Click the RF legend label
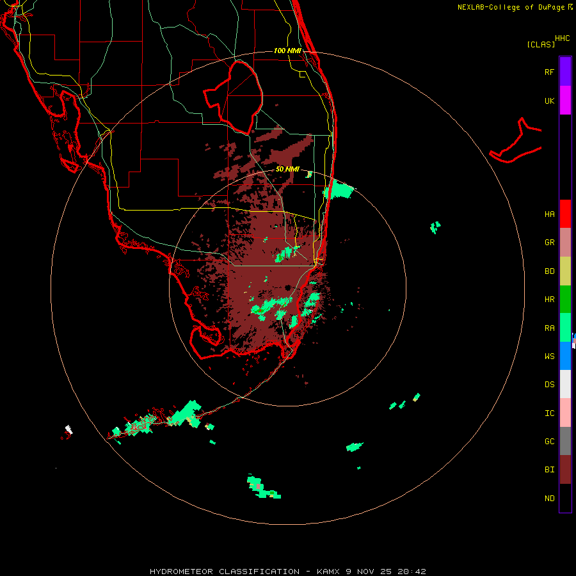The width and height of the screenshot is (576, 576). coord(549,72)
